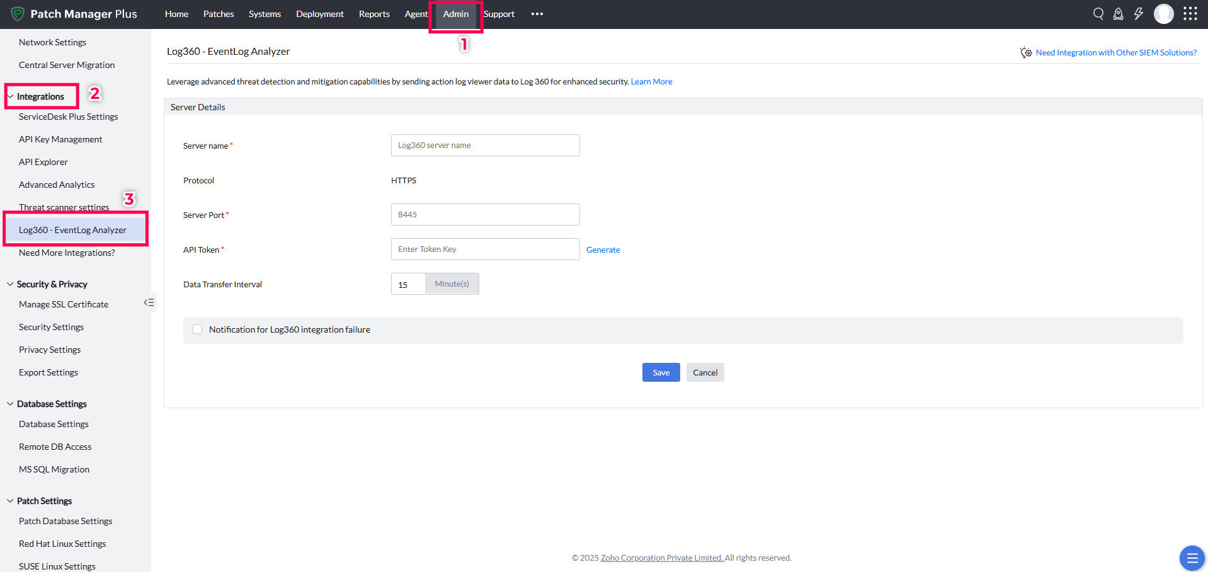Viewport: 1208px width, 572px height.
Task: Cancel the Log360 configuration
Action: coord(705,372)
